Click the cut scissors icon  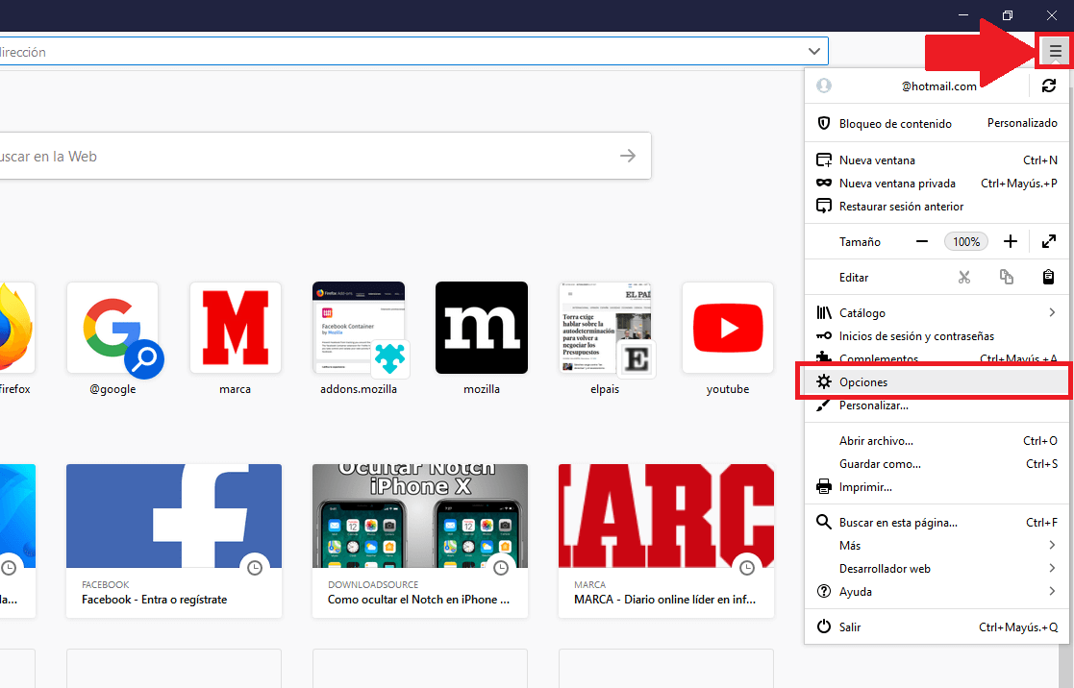click(964, 278)
